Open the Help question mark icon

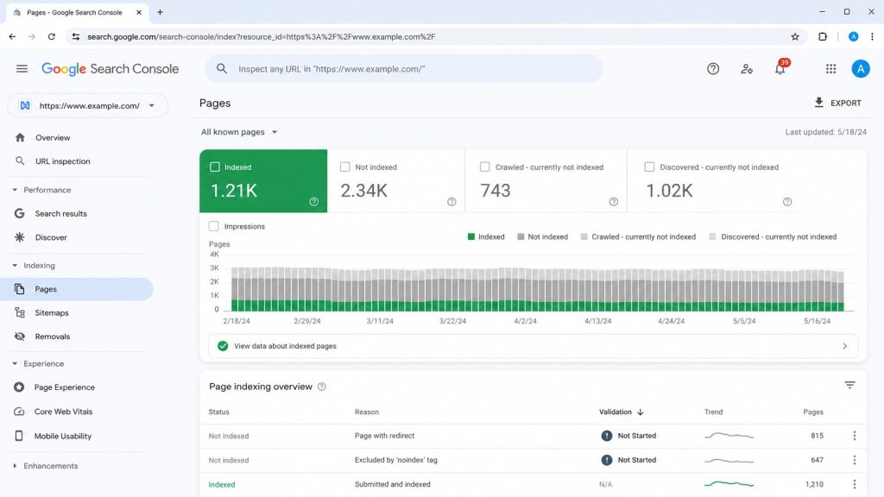[713, 69]
